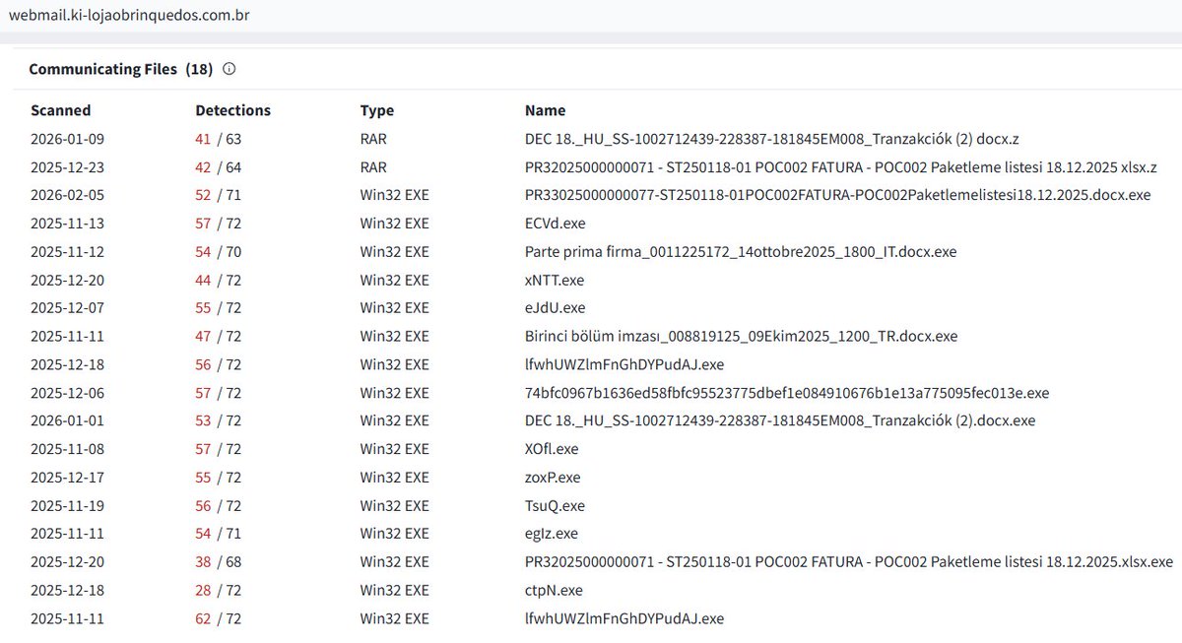Click the 44 / 72 detection ratio

point(218,280)
